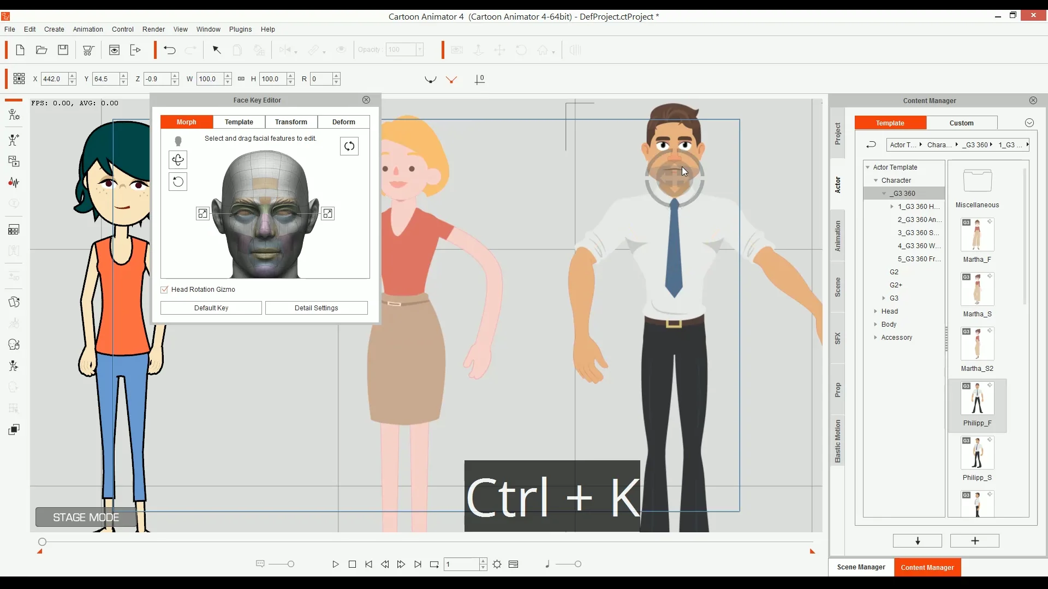Click the Detail Settings button
The height and width of the screenshot is (589, 1048).
[316, 308]
